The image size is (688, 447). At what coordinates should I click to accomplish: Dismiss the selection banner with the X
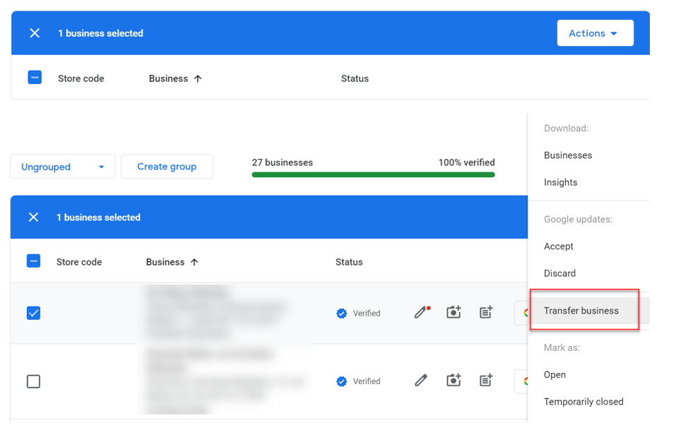33,217
